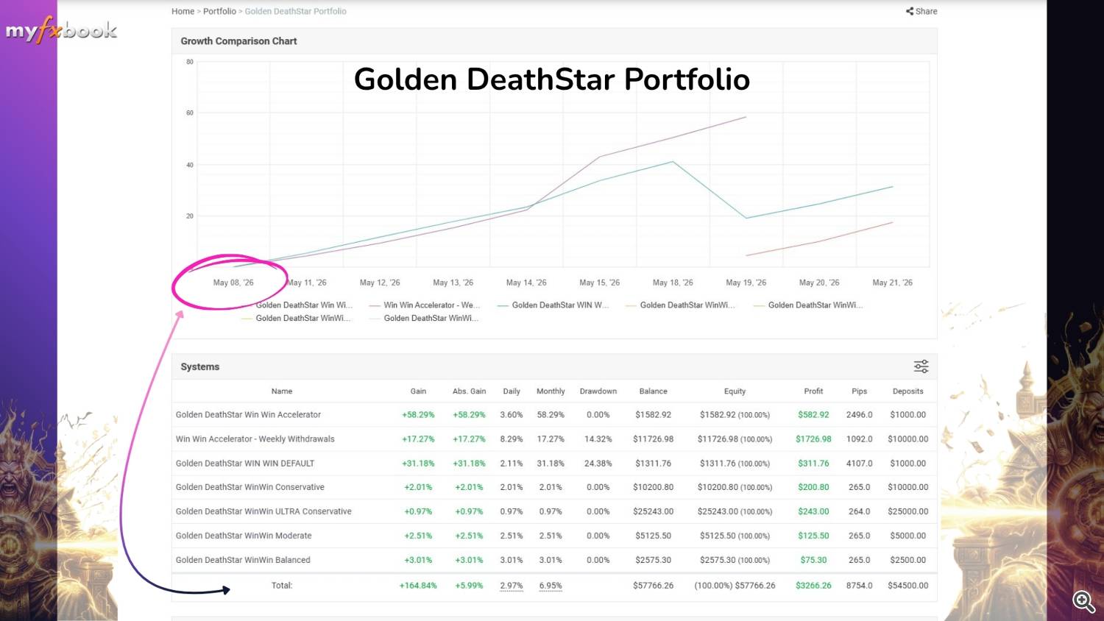This screenshot has width=1104, height=621.
Task: Sort by the Profit column header
Action: tap(813, 391)
